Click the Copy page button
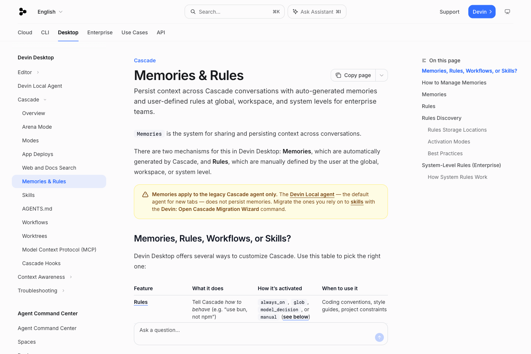Viewport: 531px width, 354px height. (x=353, y=75)
